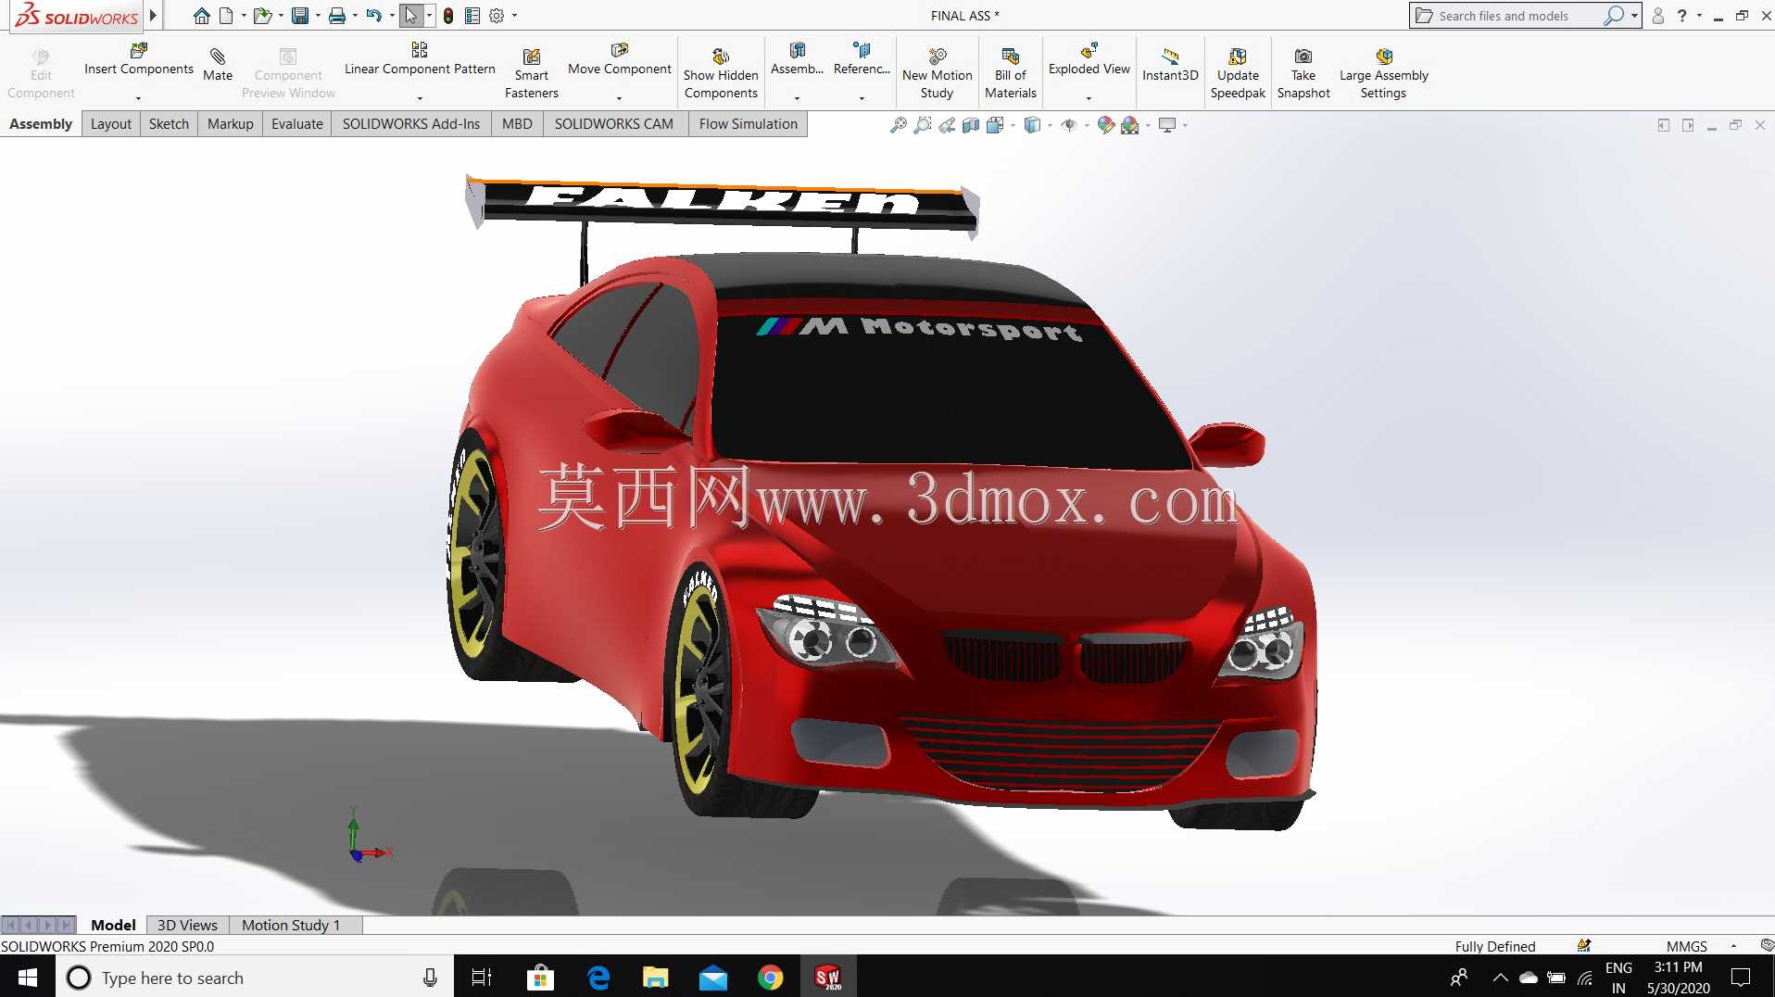Create an Exploded View

point(1089,59)
